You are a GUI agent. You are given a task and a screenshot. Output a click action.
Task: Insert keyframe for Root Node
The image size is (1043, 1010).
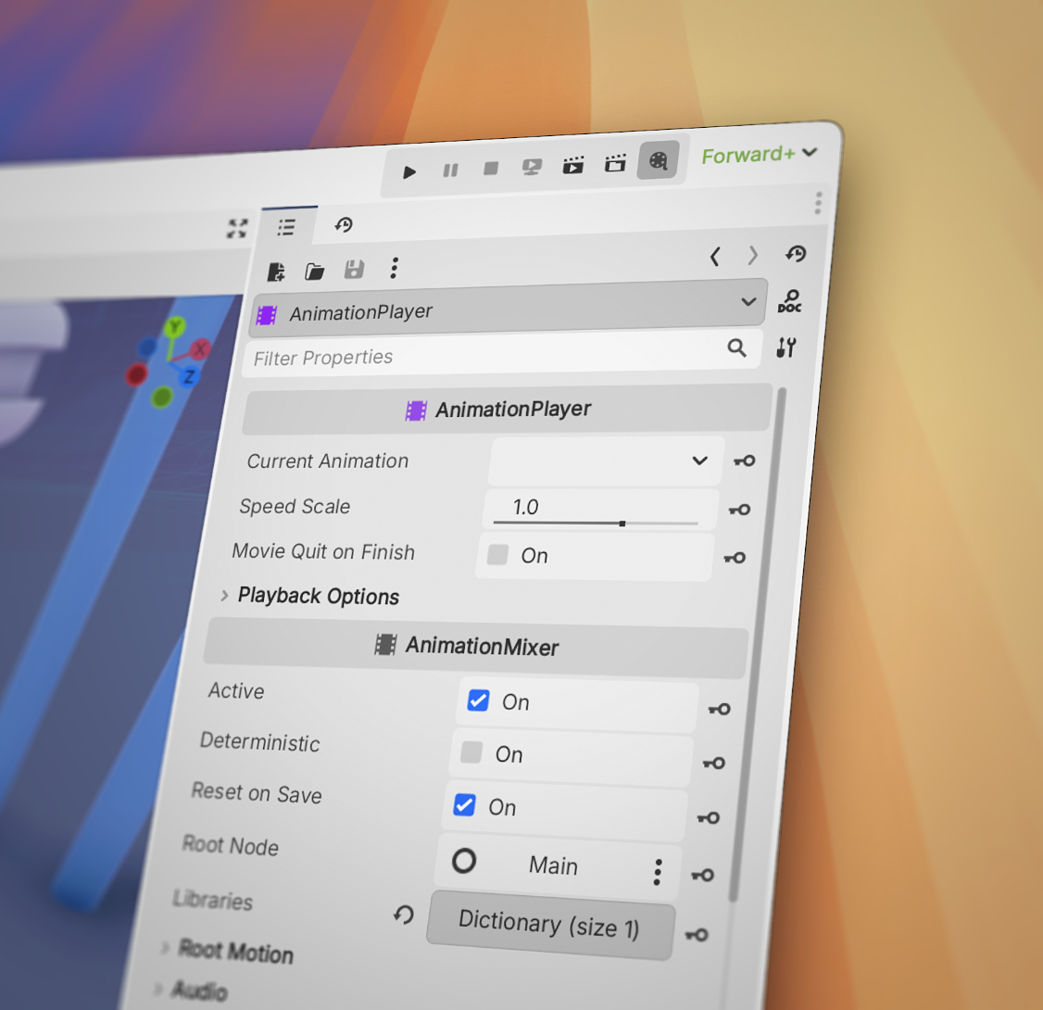point(702,875)
